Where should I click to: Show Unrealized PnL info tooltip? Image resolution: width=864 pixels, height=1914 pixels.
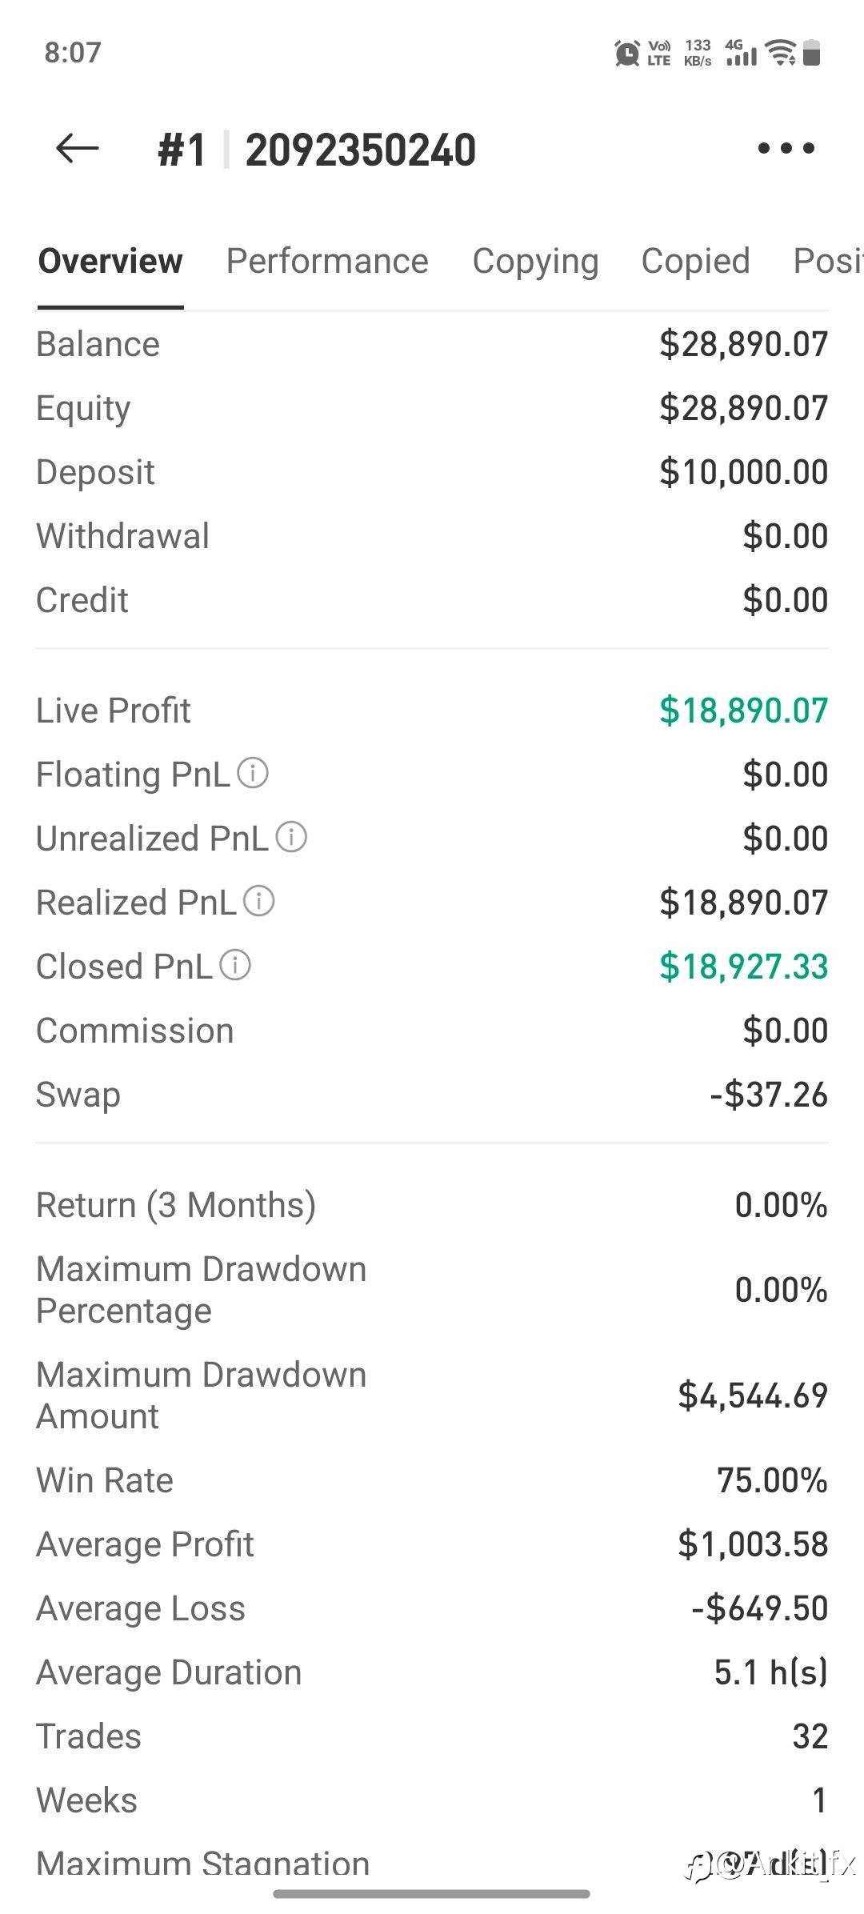pyautogui.click(x=291, y=837)
